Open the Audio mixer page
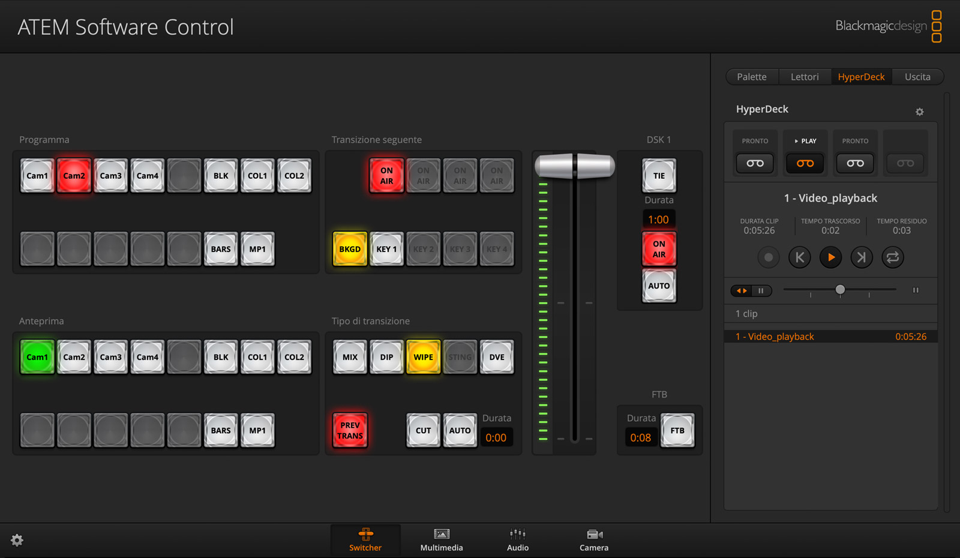Screen dimensions: 960x558 point(517,539)
